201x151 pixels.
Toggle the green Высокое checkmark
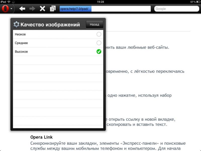click(x=99, y=52)
